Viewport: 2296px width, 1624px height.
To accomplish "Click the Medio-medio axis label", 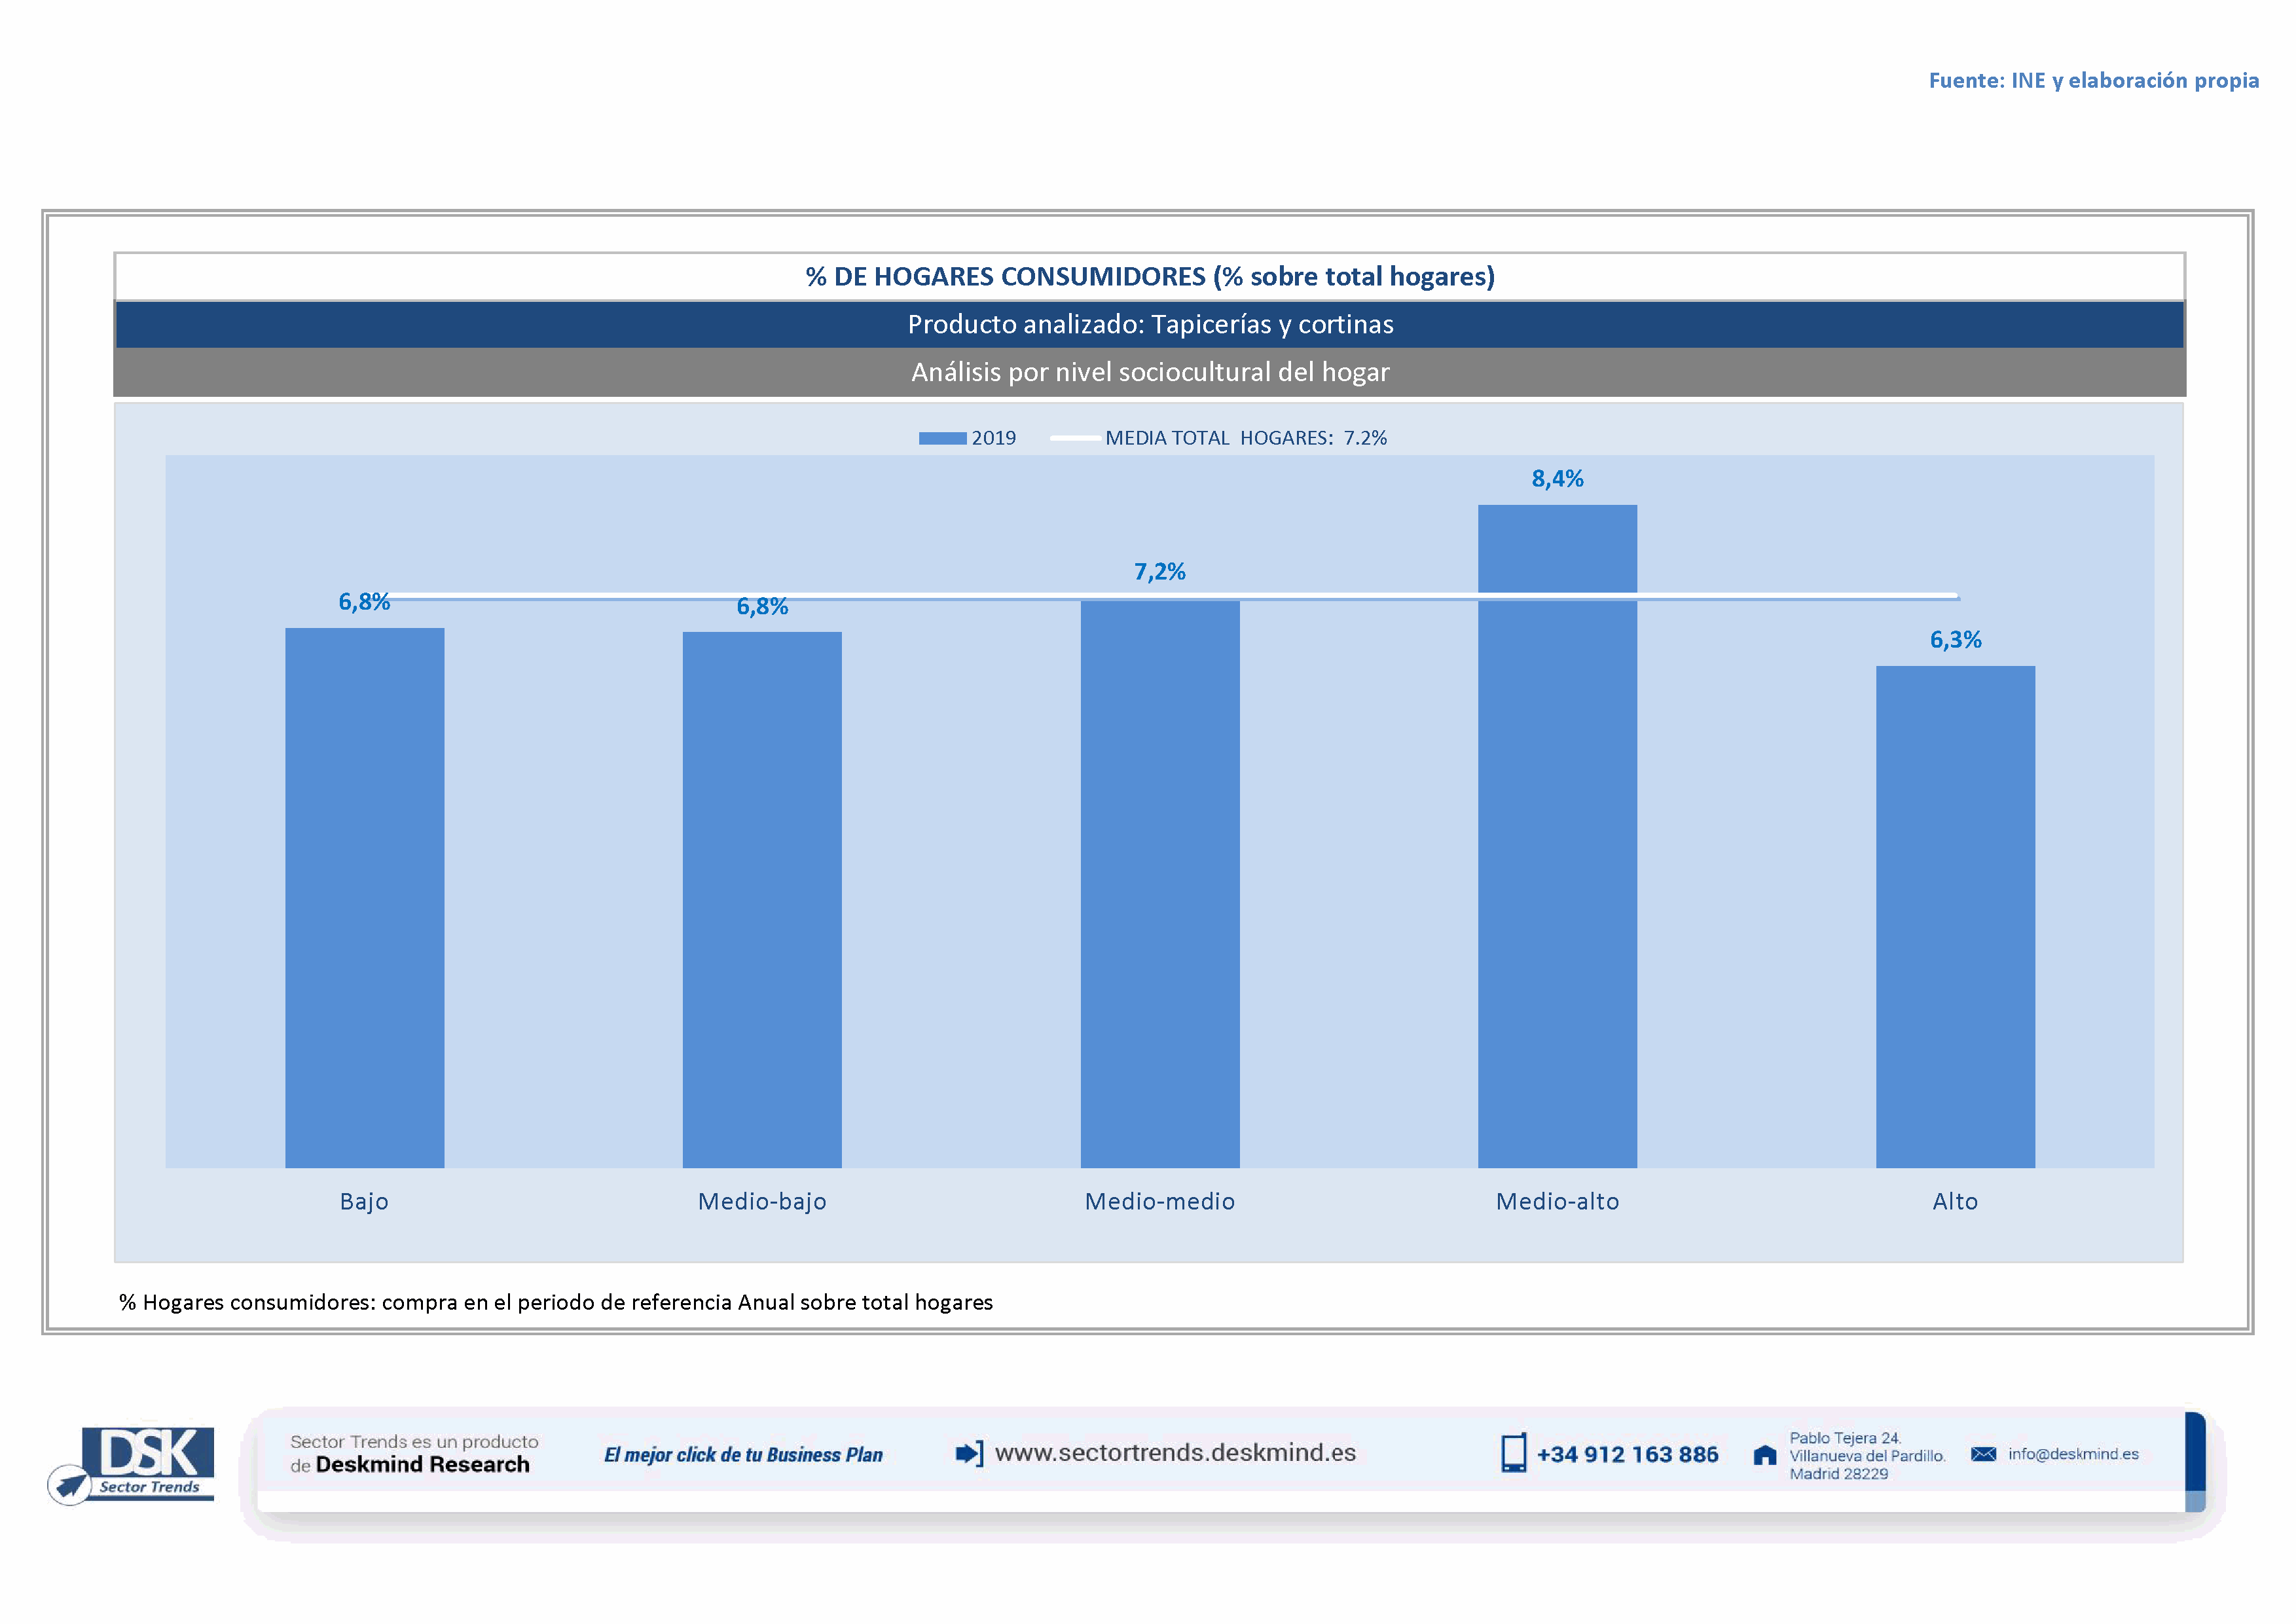I will pyautogui.click(x=1159, y=1201).
